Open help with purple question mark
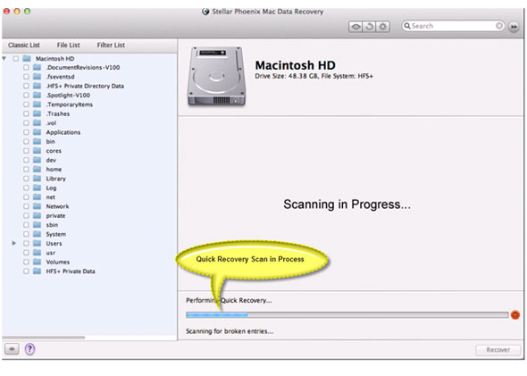The image size is (527, 376). (29, 349)
